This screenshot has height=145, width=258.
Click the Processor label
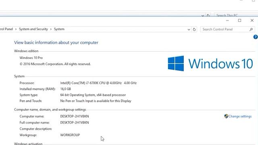click(27, 83)
